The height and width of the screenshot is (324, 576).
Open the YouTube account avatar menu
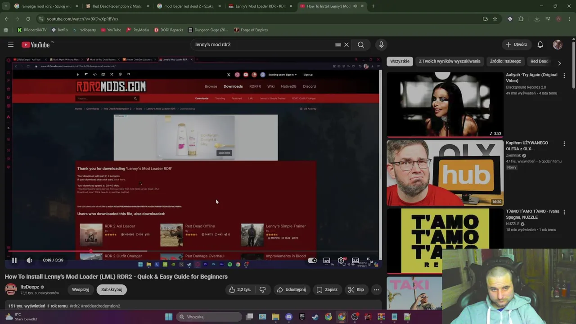[x=558, y=45]
